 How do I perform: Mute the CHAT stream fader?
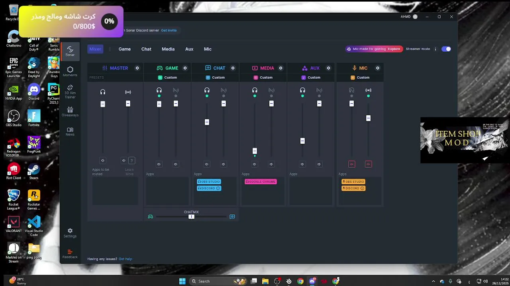(224, 164)
